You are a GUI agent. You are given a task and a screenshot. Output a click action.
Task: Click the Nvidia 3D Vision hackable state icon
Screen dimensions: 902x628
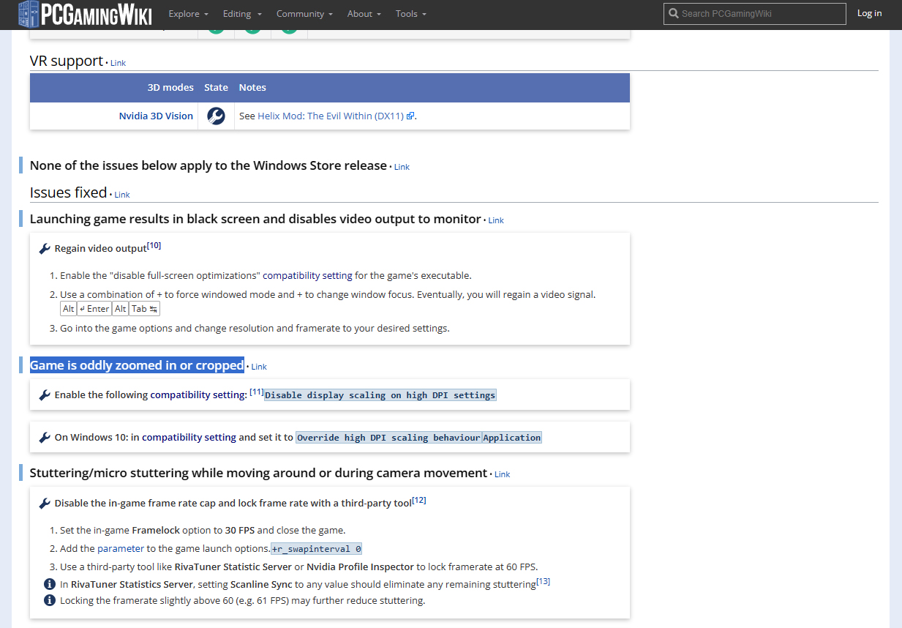pyautogui.click(x=216, y=116)
